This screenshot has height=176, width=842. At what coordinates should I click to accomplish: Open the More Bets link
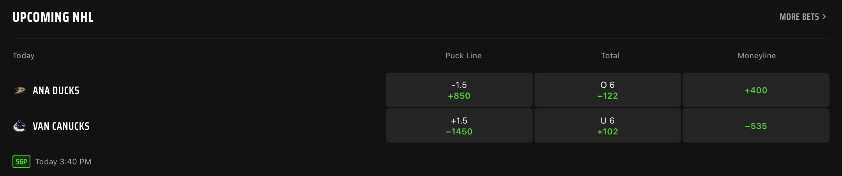click(799, 17)
